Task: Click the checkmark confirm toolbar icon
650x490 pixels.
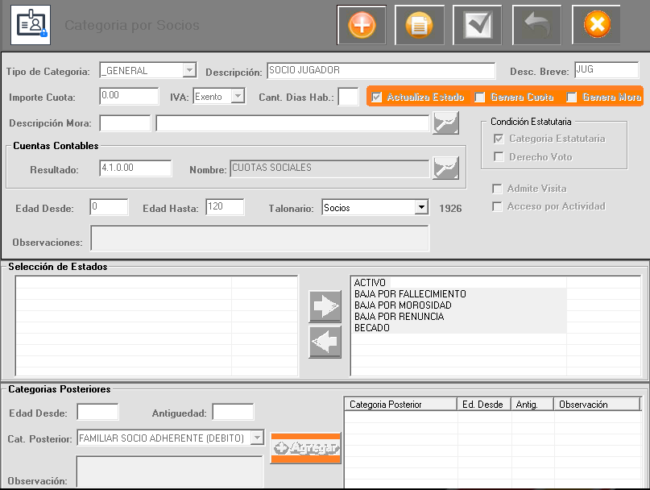Action: [477, 25]
